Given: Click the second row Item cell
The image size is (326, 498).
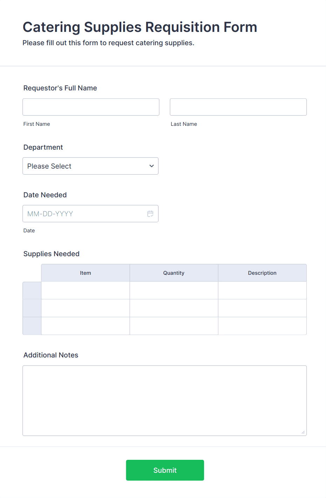Looking at the screenshot, I should (85, 308).
